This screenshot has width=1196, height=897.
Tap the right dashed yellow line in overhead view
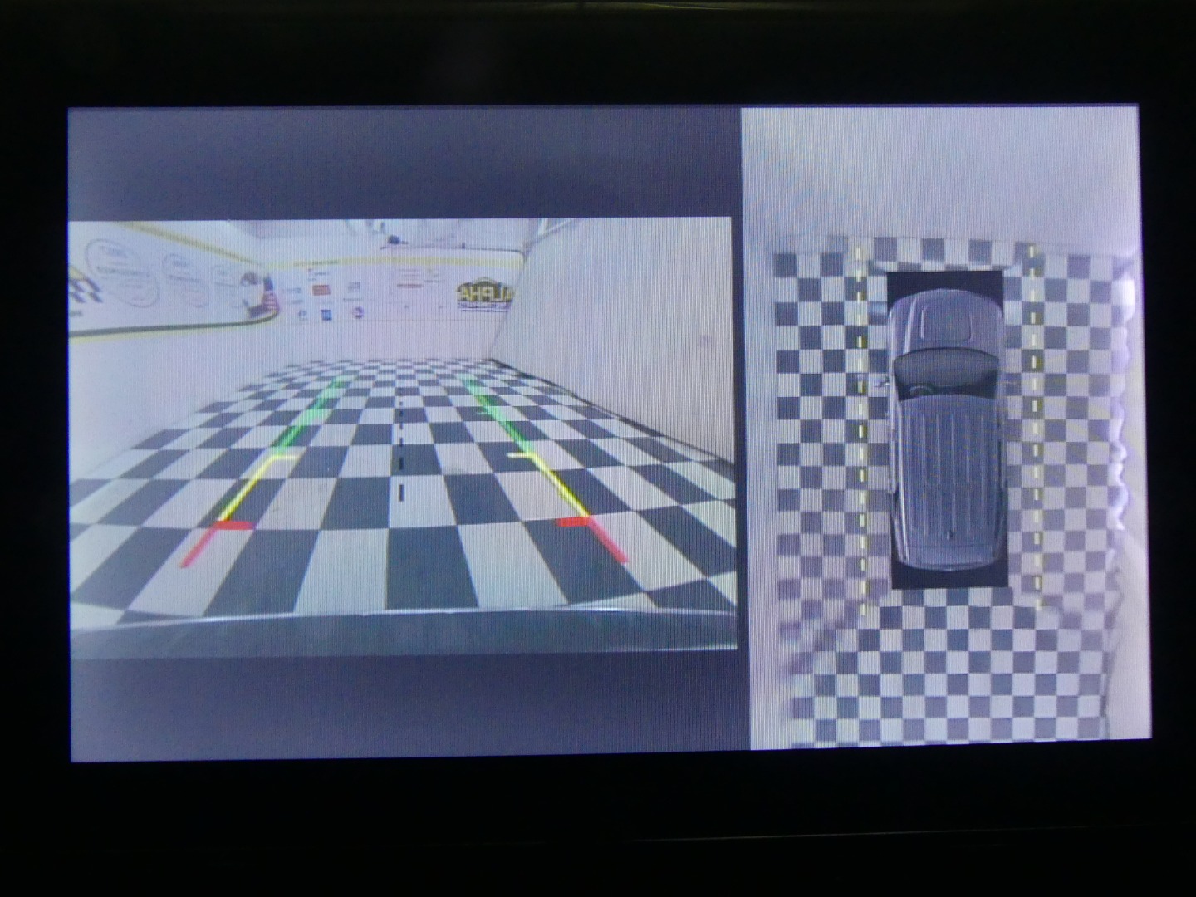tap(1033, 432)
